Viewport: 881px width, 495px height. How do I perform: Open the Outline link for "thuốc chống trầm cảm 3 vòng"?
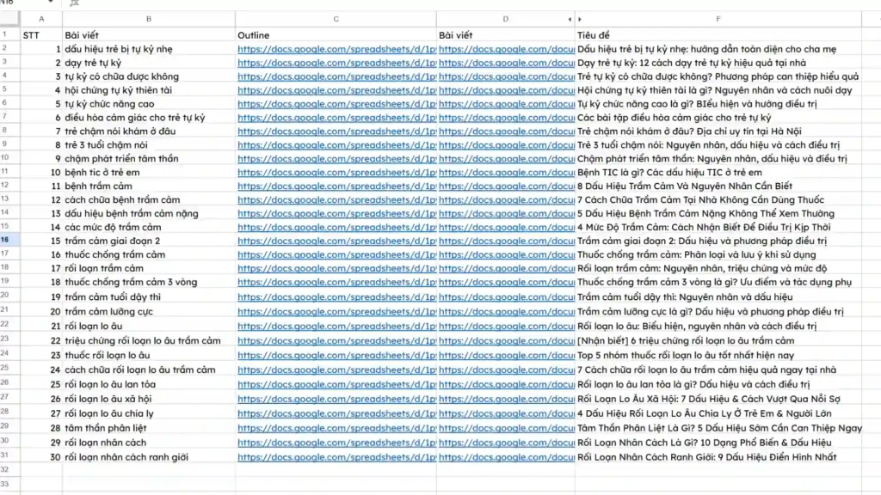336,282
